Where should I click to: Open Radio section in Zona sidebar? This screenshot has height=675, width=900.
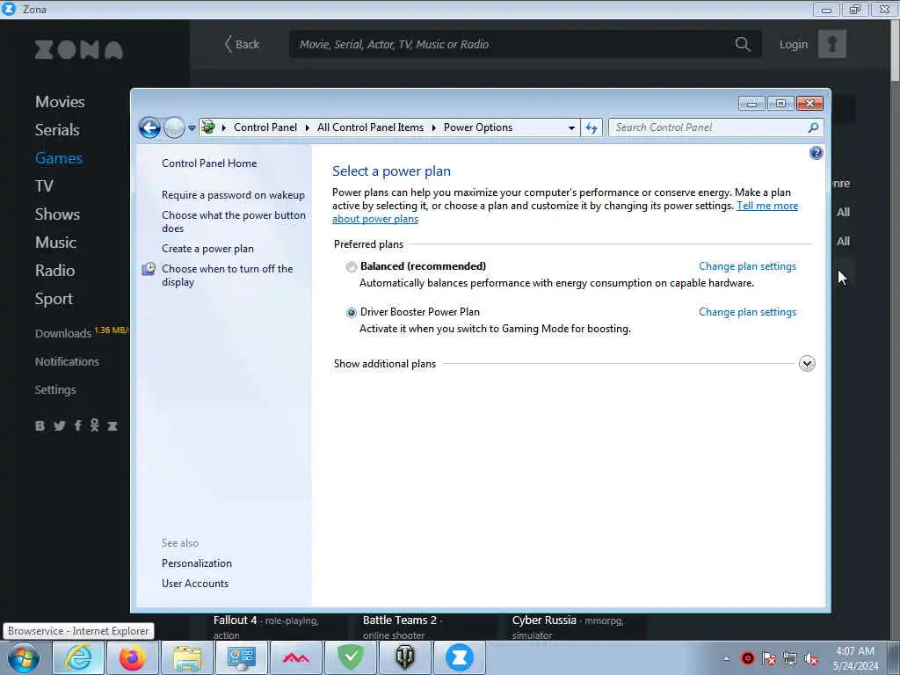(54, 271)
